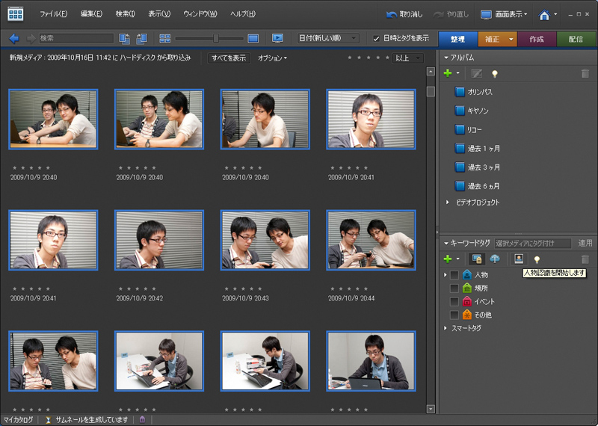Select the 過去 6ヶ月 smart album
Viewport: 598px width, 426px height.
[x=477, y=186]
